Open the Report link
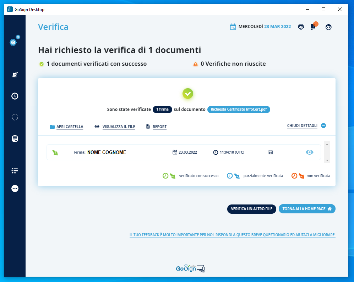 (159, 127)
